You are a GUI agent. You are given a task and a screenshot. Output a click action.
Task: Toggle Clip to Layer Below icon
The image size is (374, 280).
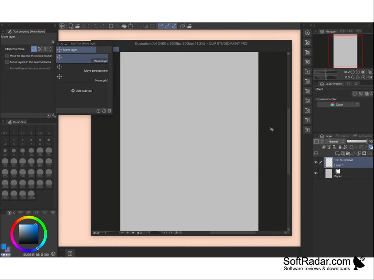pos(324,147)
